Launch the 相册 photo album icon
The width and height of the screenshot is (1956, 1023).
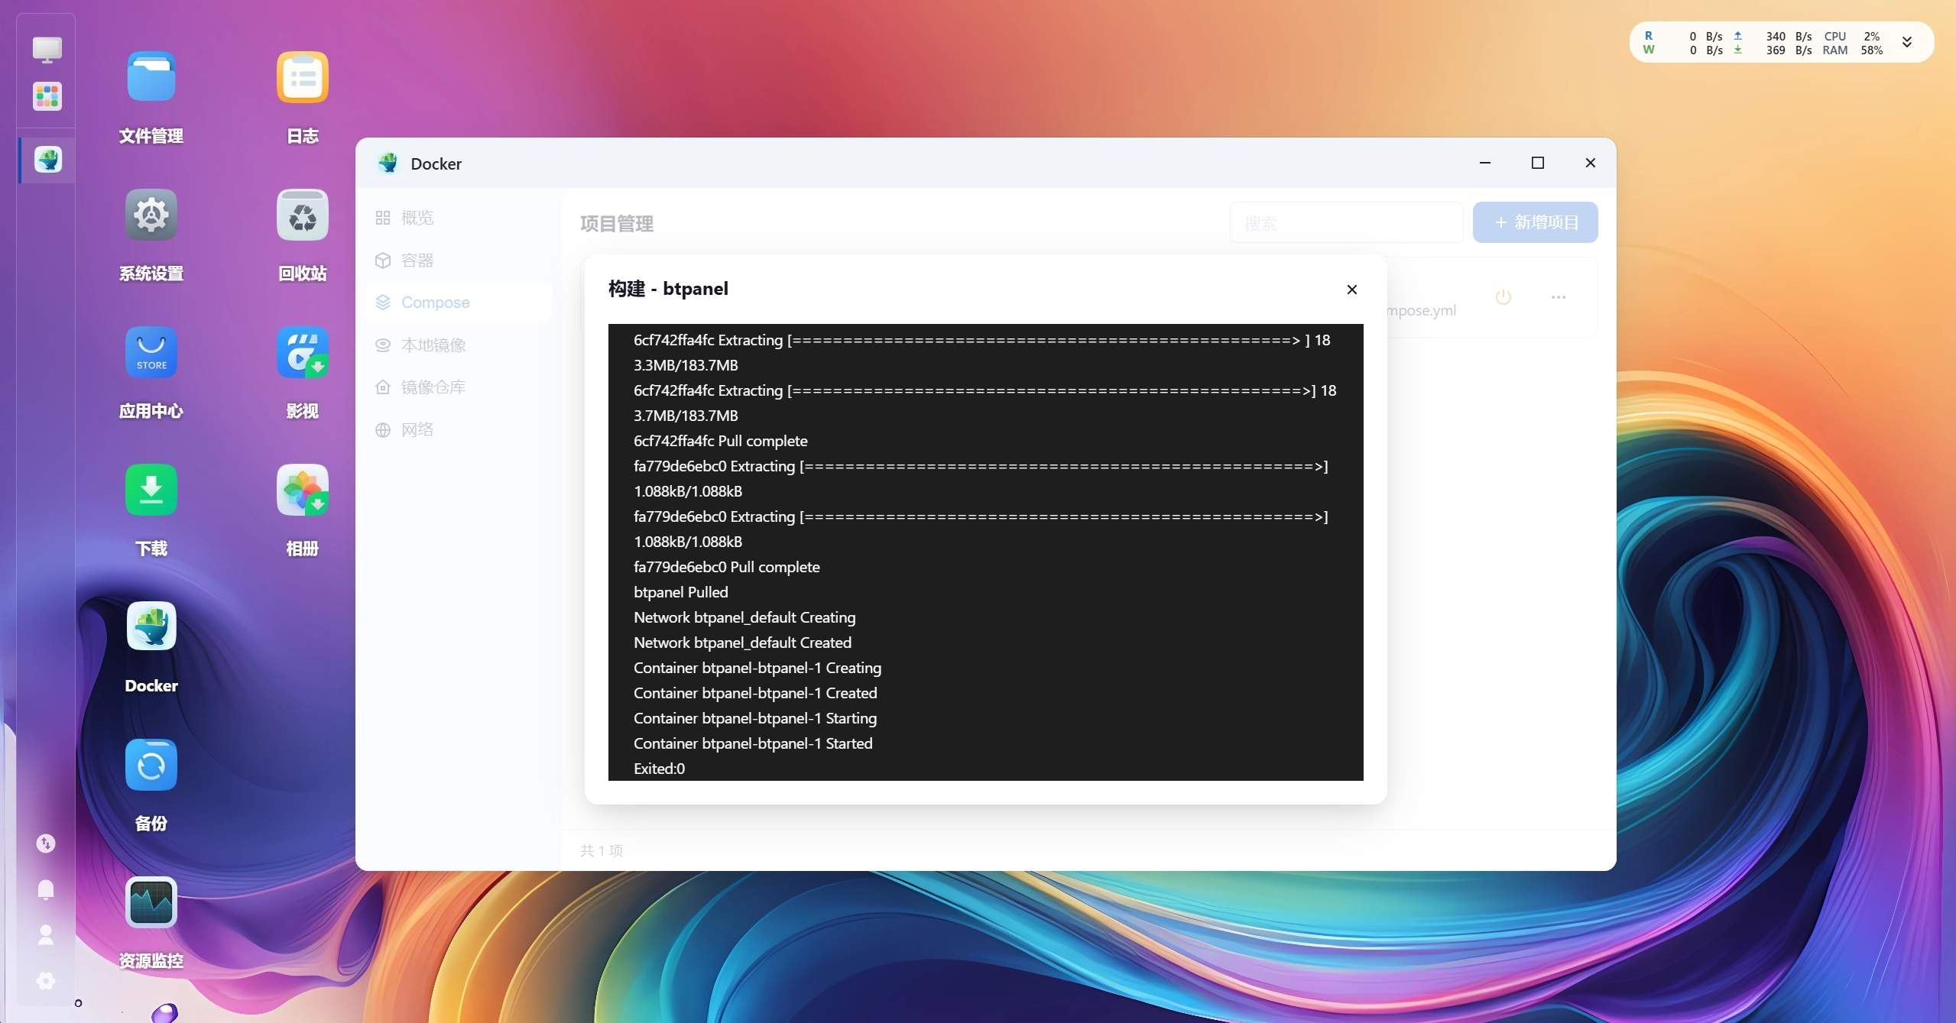pos(302,490)
